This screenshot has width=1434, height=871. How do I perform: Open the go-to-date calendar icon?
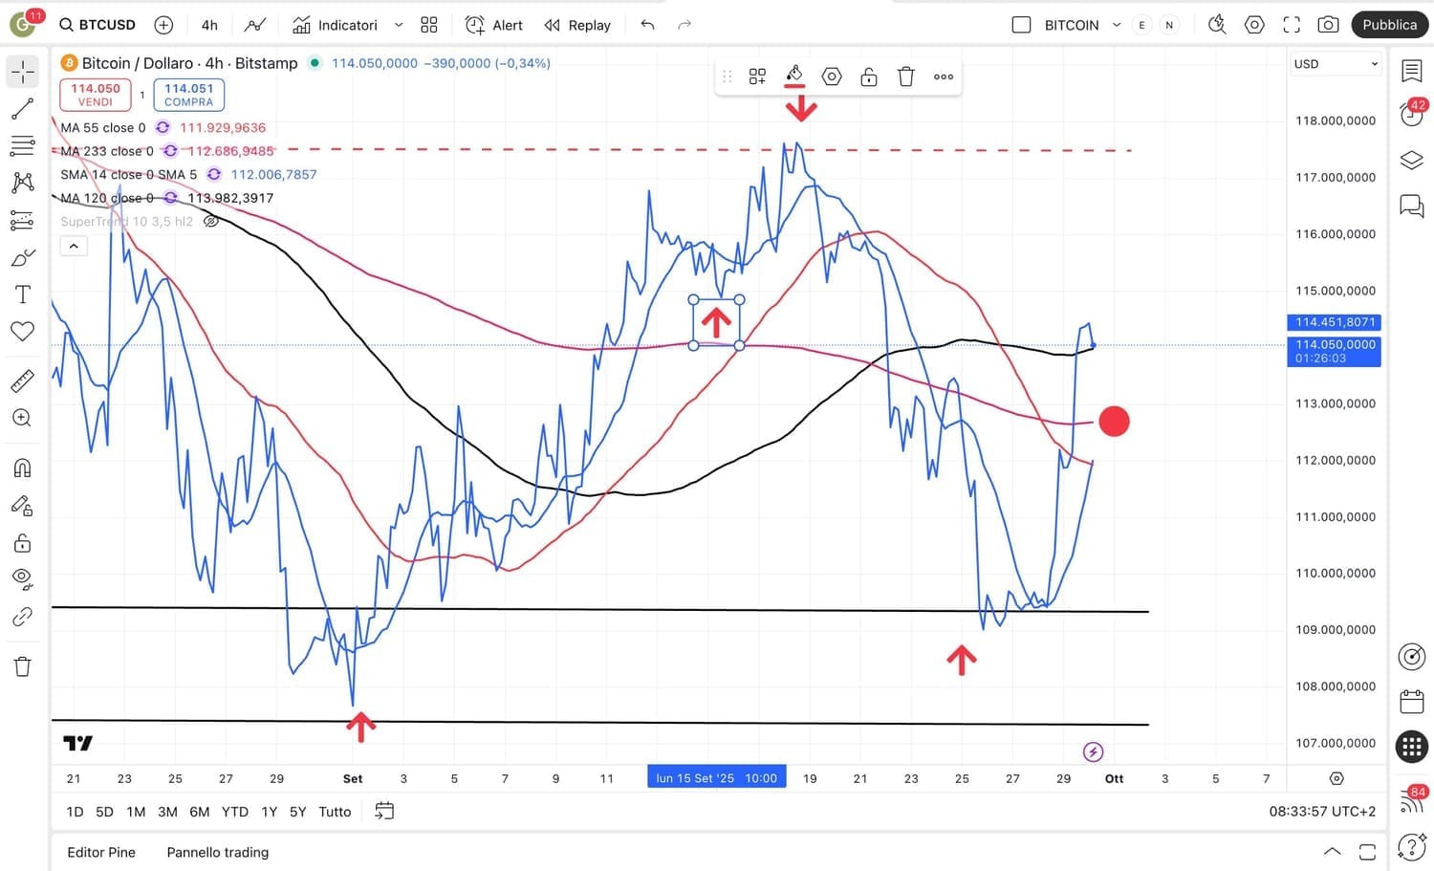(x=384, y=811)
